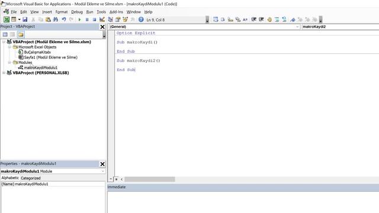Screen dimensions: 379x213
Task: Click the Reset stop icon
Action: click(x=95, y=20)
